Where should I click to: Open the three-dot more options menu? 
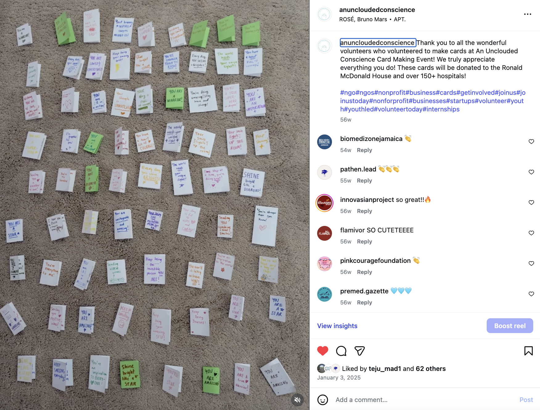(527, 14)
